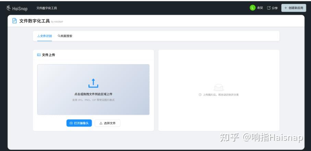The width and height of the screenshot is (311, 151).
Task: Click the share arrow icon beside 分享
Action: (x=269, y=8)
